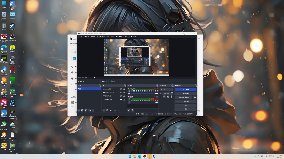Viewport: 284px width, 159px height.
Task: Add a new scene with the plus icon
Action: click(79, 110)
